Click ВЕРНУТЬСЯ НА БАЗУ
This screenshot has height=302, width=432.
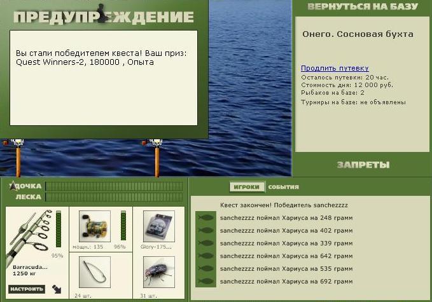point(363,6)
